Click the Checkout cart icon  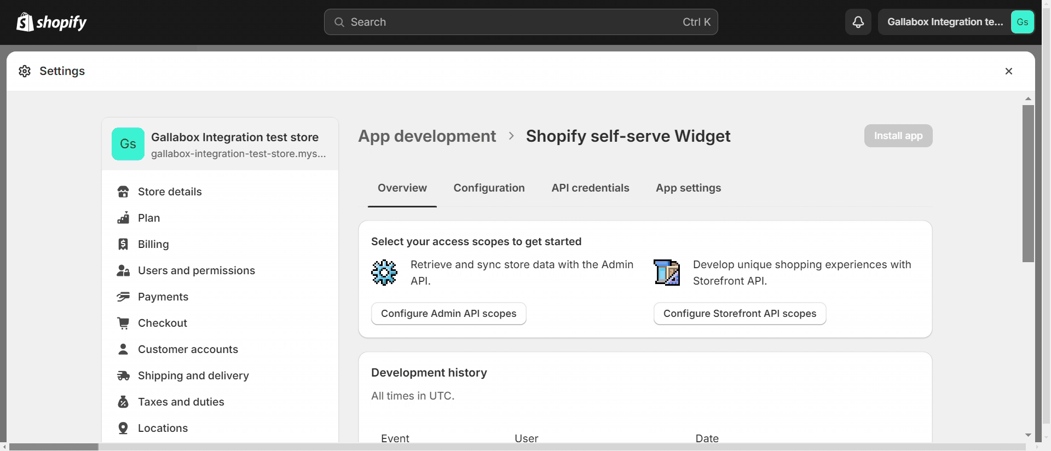click(123, 323)
